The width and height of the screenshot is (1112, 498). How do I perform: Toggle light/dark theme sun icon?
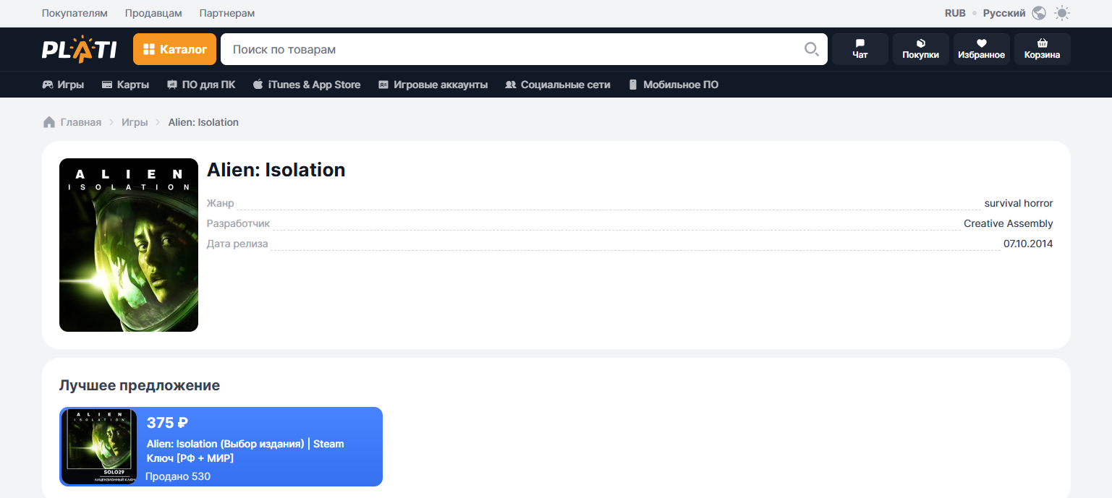pyautogui.click(x=1062, y=13)
